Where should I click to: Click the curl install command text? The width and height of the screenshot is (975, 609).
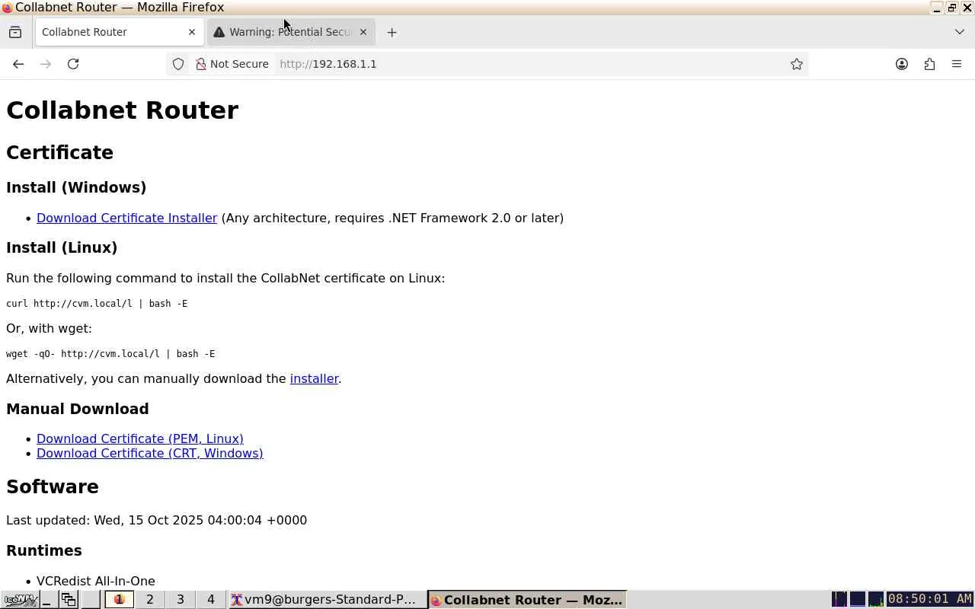pyautogui.click(x=97, y=303)
